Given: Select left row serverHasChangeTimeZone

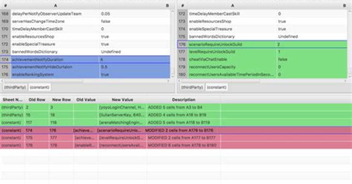Looking at the screenshot, I should [x=85, y=21].
